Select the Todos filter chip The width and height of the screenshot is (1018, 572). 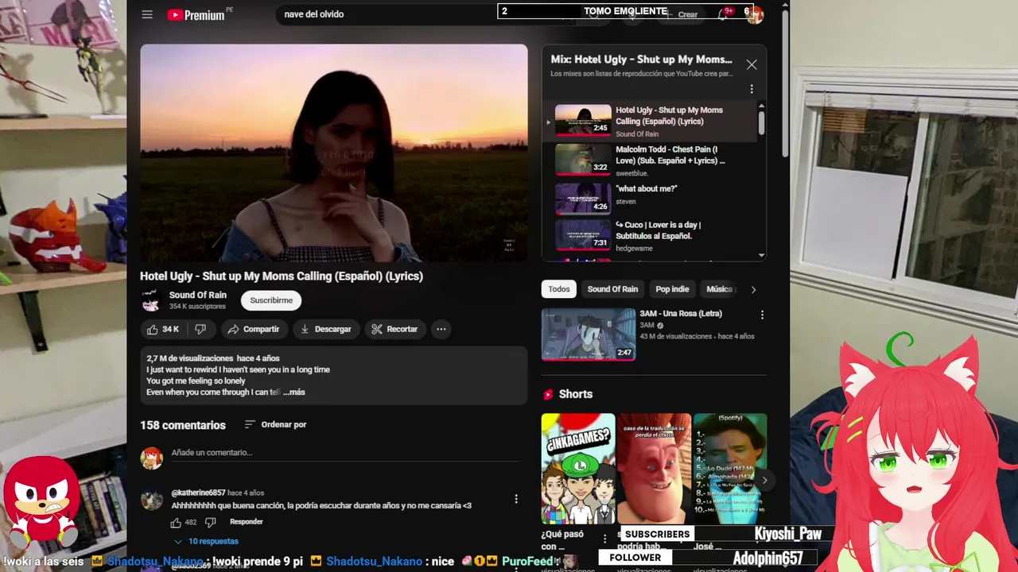(559, 289)
